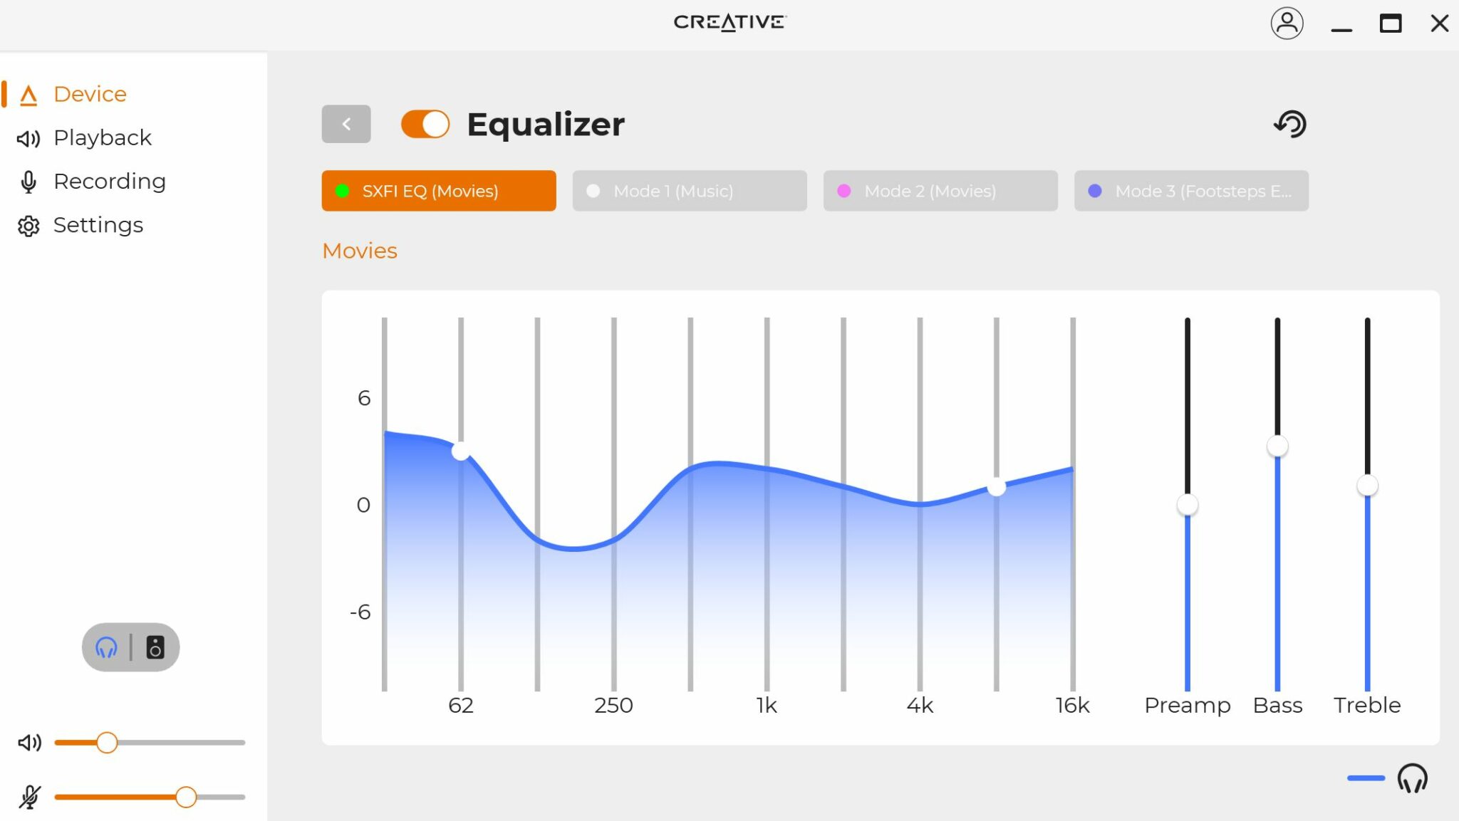Click the Device menu item
1459x821 pixels.
(90, 94)
